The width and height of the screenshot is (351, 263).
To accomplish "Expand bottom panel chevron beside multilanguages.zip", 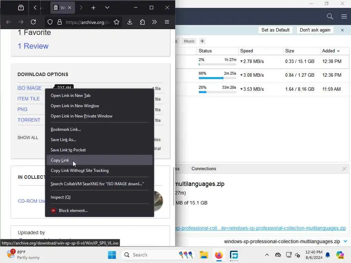I will click(x=346, y=241).
